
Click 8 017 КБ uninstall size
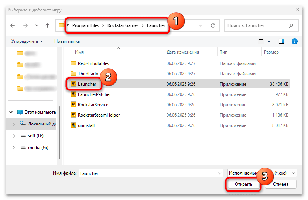(x=280, y=125)
